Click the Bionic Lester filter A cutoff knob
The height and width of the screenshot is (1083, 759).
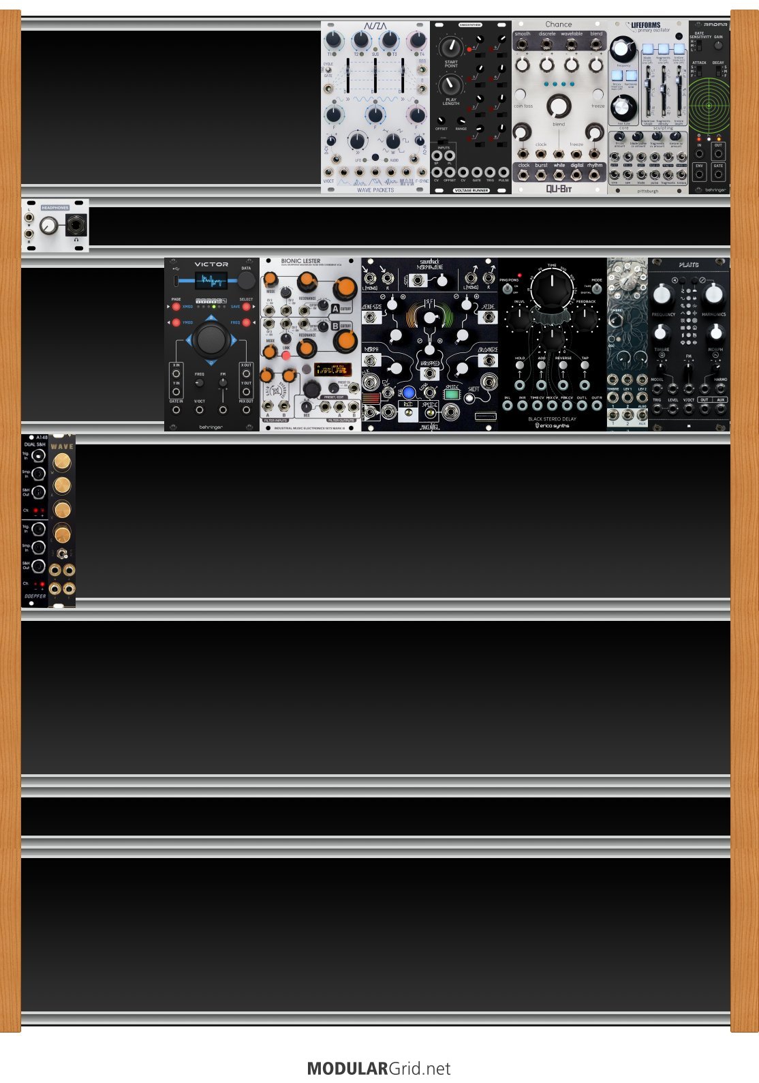(344, 290)
